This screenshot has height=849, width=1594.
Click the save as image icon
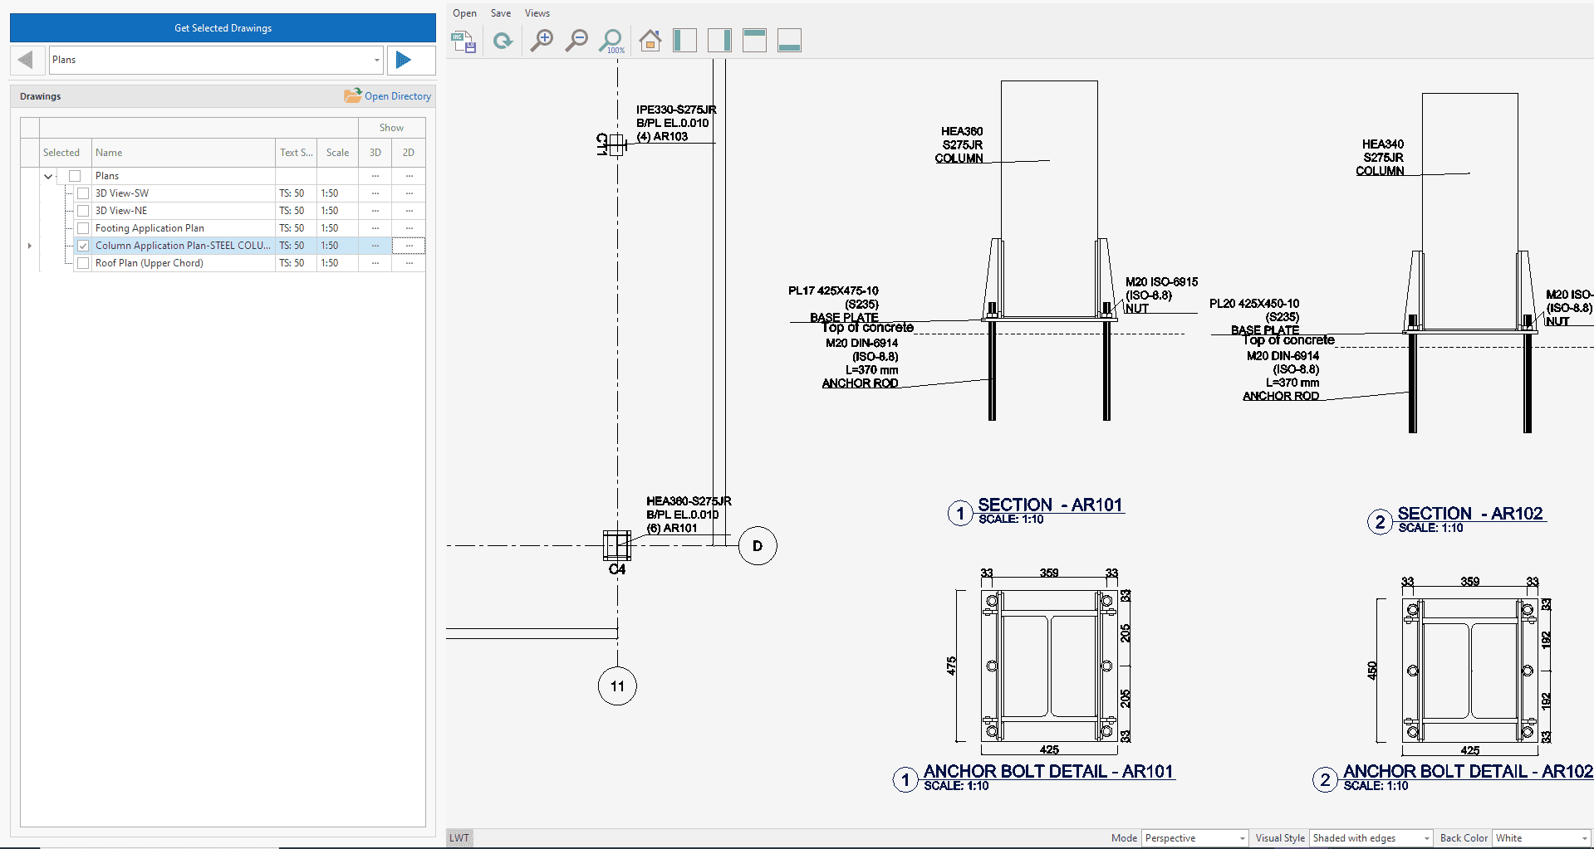[463, 41]
